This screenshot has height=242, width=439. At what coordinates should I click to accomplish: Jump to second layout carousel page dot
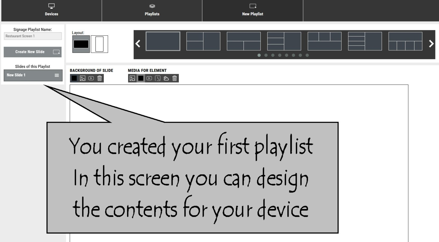[266, 55]
